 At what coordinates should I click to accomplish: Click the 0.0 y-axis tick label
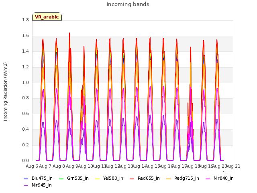[25, 161]
